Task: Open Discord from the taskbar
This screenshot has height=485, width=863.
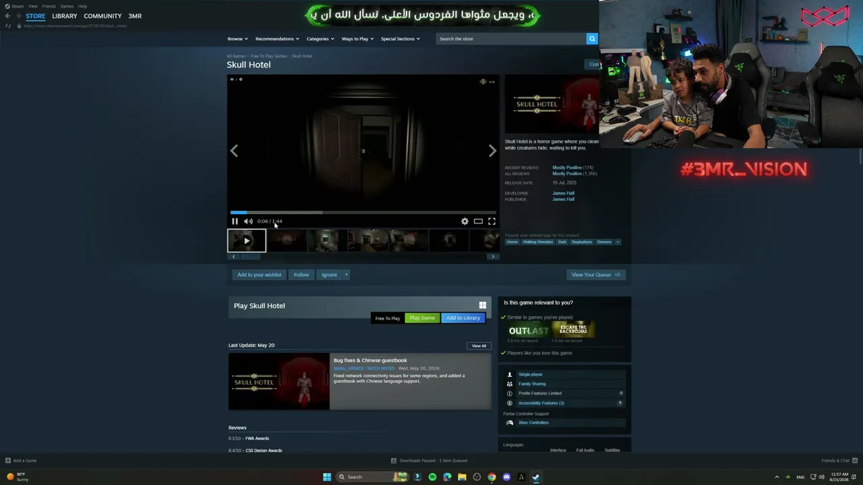Action: (x=506, y=477)
